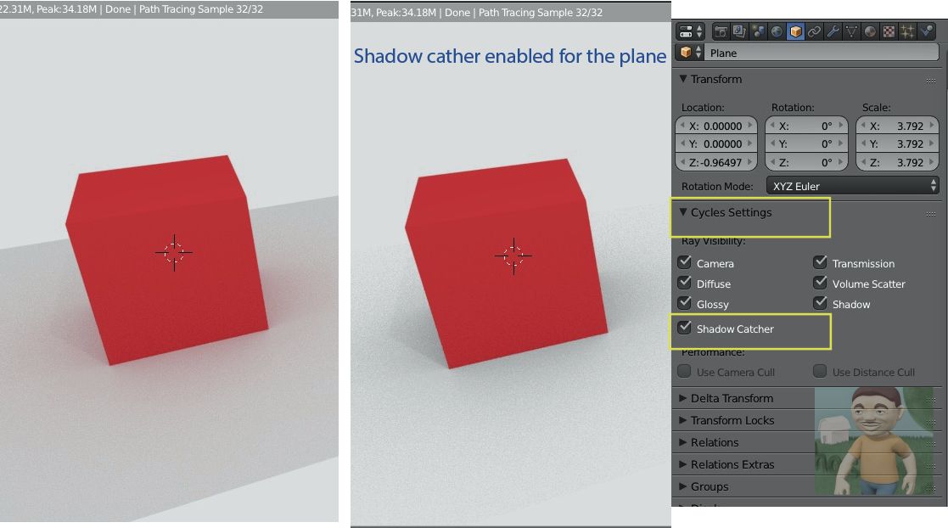The image size is (948, 528).
Task: Enable the Use Camera Cull checkbox
Action: 684,371
